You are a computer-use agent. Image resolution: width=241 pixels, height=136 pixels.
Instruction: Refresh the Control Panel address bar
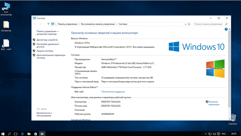coord(189,24)
